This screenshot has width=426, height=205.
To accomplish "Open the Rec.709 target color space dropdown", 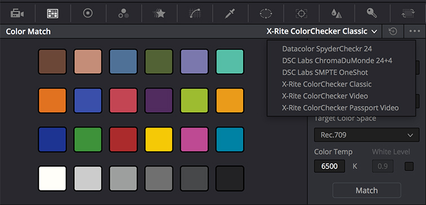I will [367, 135].
